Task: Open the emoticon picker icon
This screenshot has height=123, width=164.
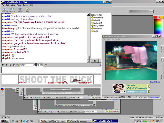Action: point(18,65)
